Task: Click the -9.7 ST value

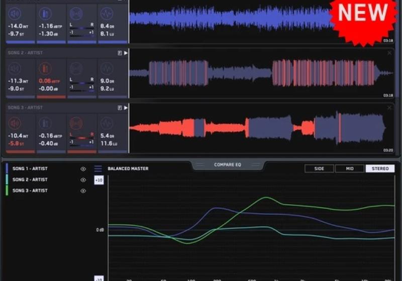Action: point(16,34)
